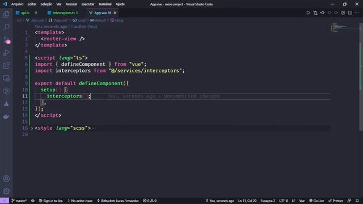
Task: Switch to the interceptors.ts tab
Action: point(63,13)
